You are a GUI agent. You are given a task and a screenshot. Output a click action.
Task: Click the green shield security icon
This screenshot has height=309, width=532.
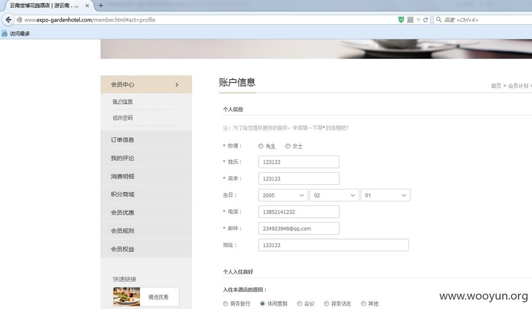(x=401, y=20)
